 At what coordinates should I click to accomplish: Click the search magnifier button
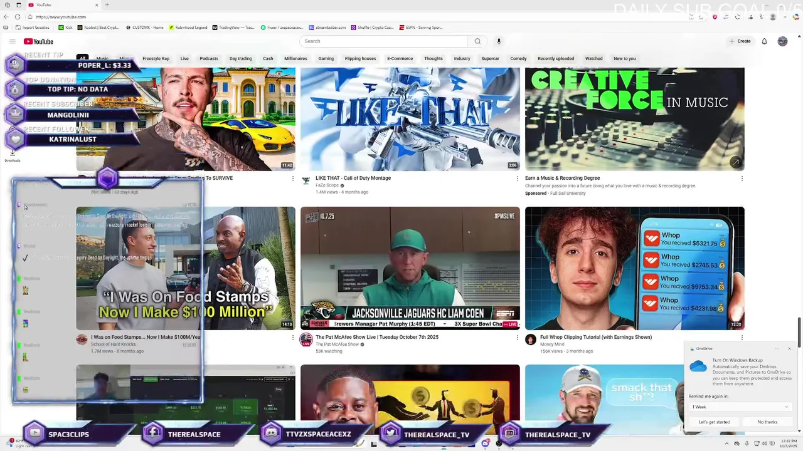(x=477, y=41)
